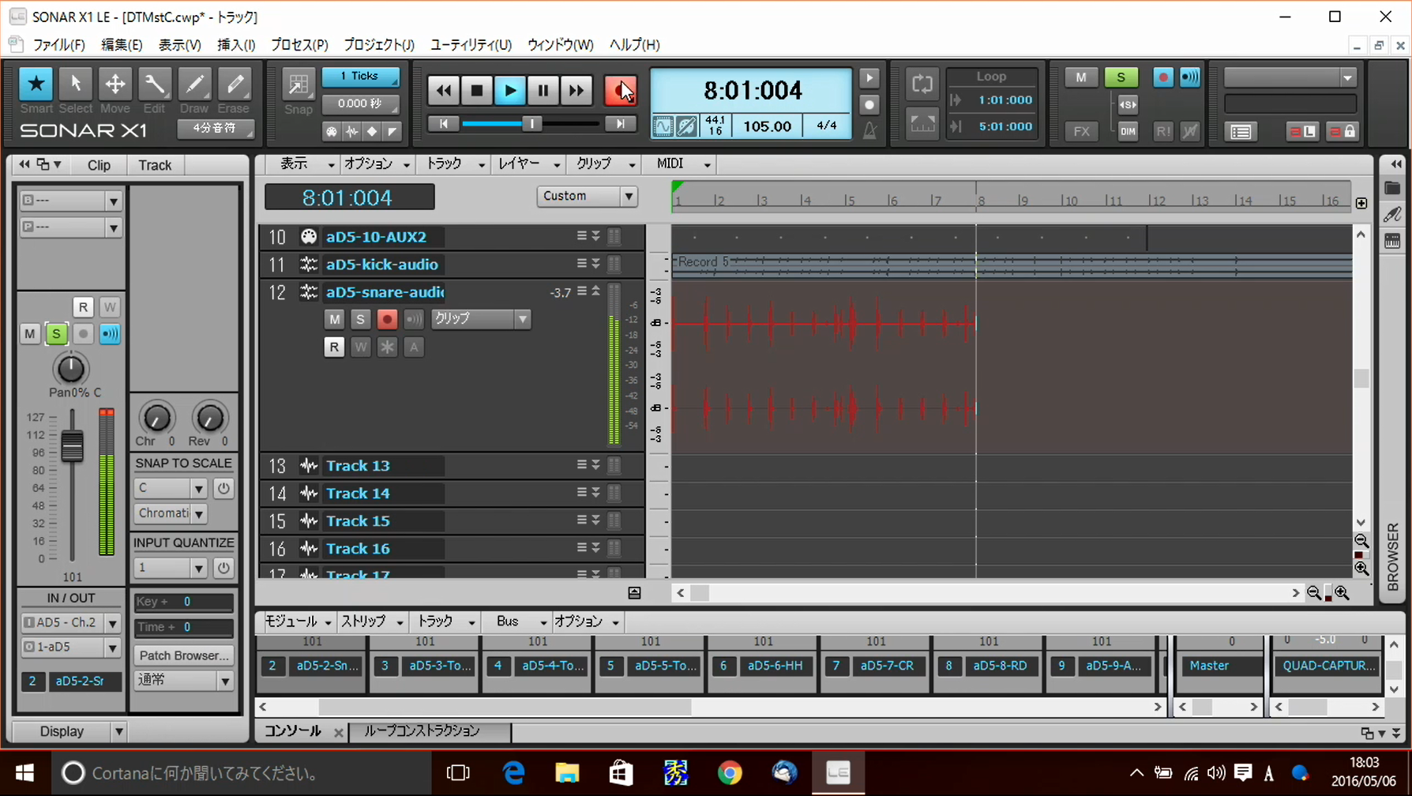Jump to project end
1412x796 pixels.
[621, 124]
